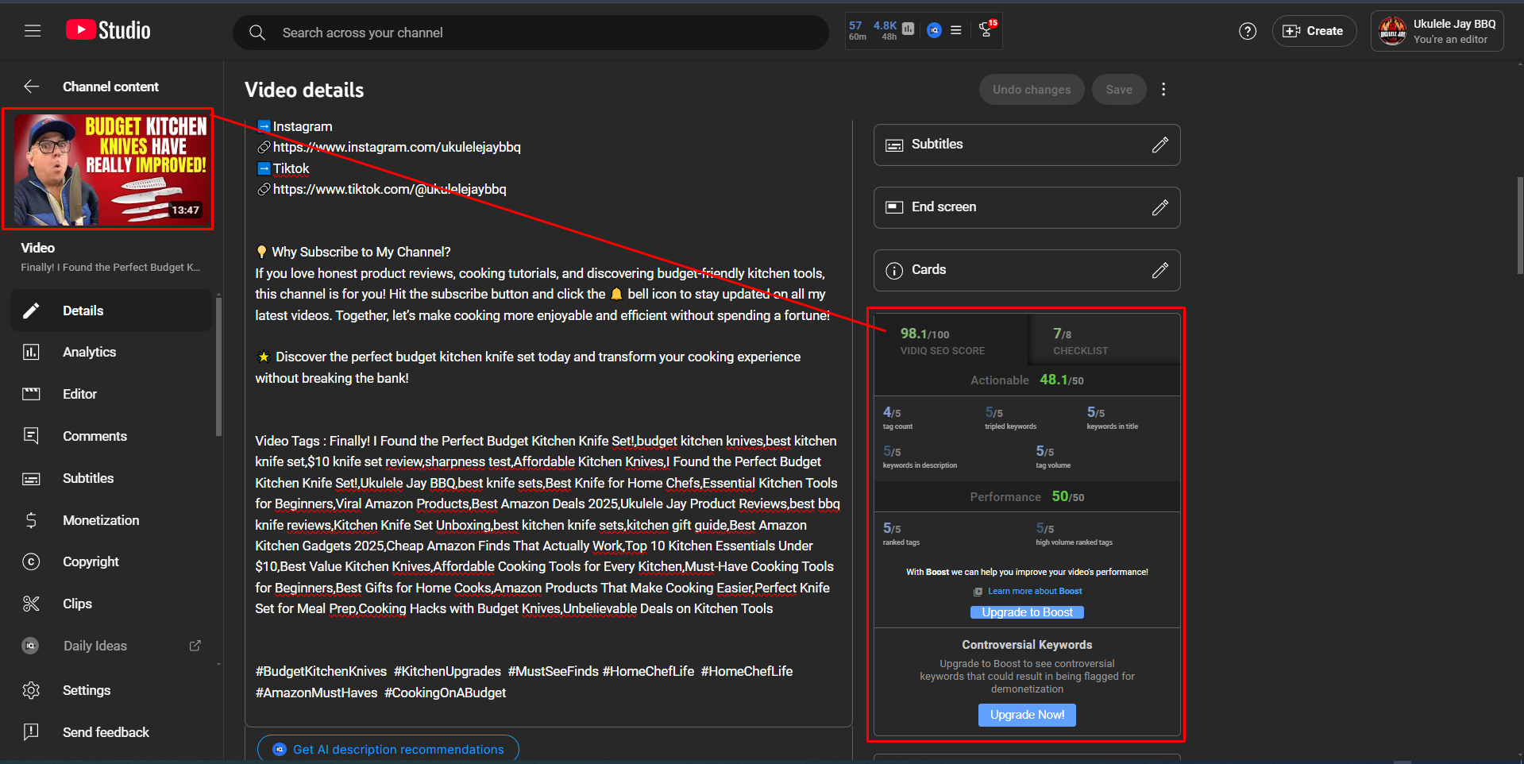Open Learn more about Boost link

point(1034,591)
